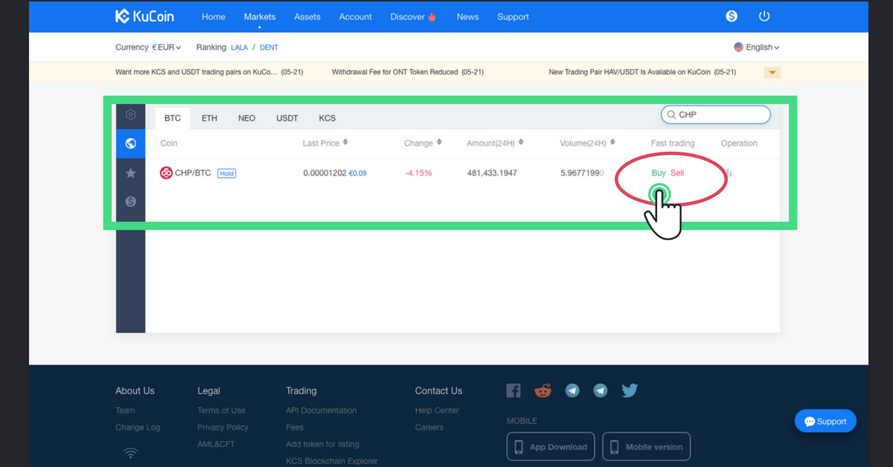
Task: Switch to the KCS market tab
Action: click(327, 118)
